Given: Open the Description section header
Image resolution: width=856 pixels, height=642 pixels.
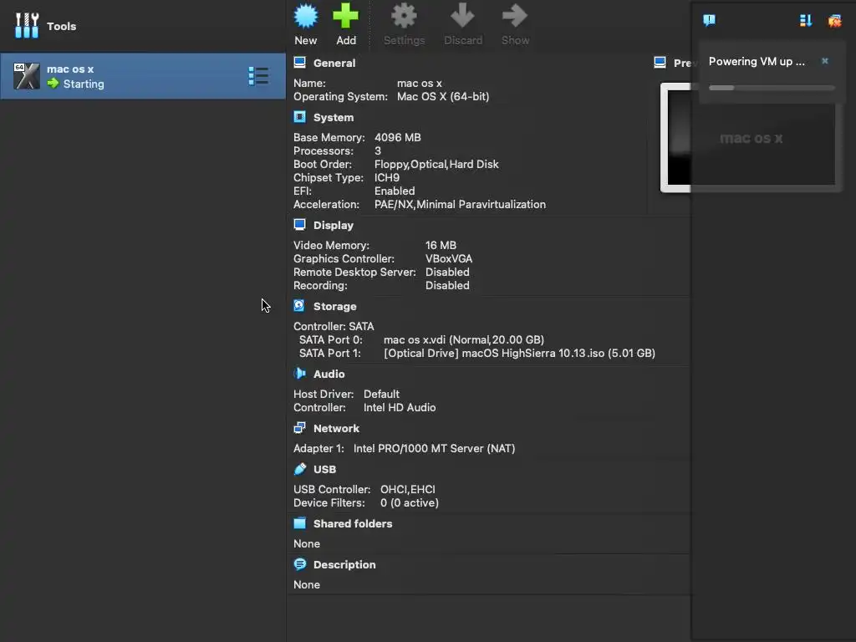Looking at the screenshot, I should [x=344, y=564].
